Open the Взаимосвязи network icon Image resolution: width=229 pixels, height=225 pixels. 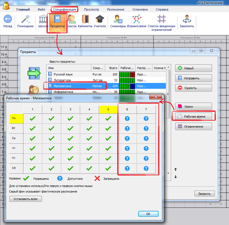136,20
